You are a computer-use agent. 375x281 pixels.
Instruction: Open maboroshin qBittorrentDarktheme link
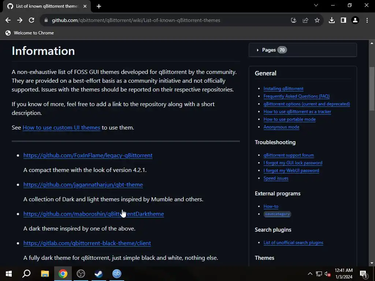93,214
